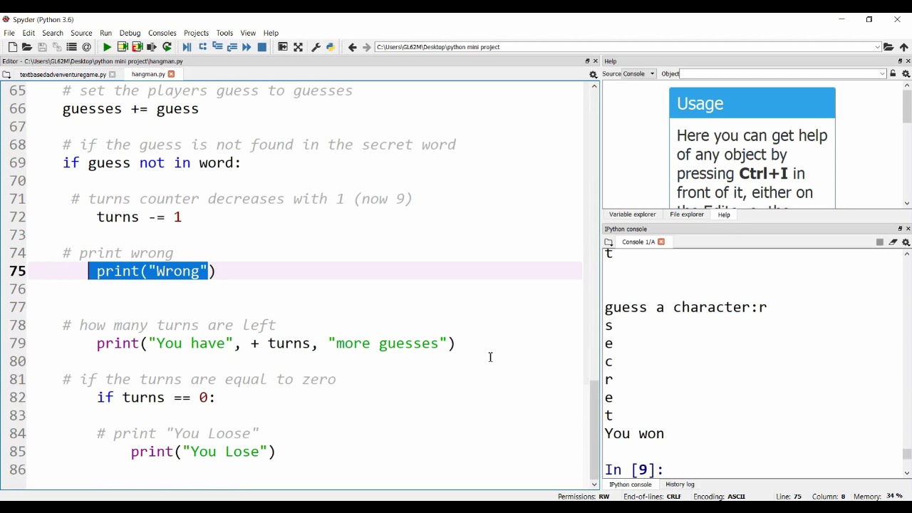Expand the Help Object combo box arrow
Image resolution: width=912 pixels, height=513 pixels.
[882, 73]
